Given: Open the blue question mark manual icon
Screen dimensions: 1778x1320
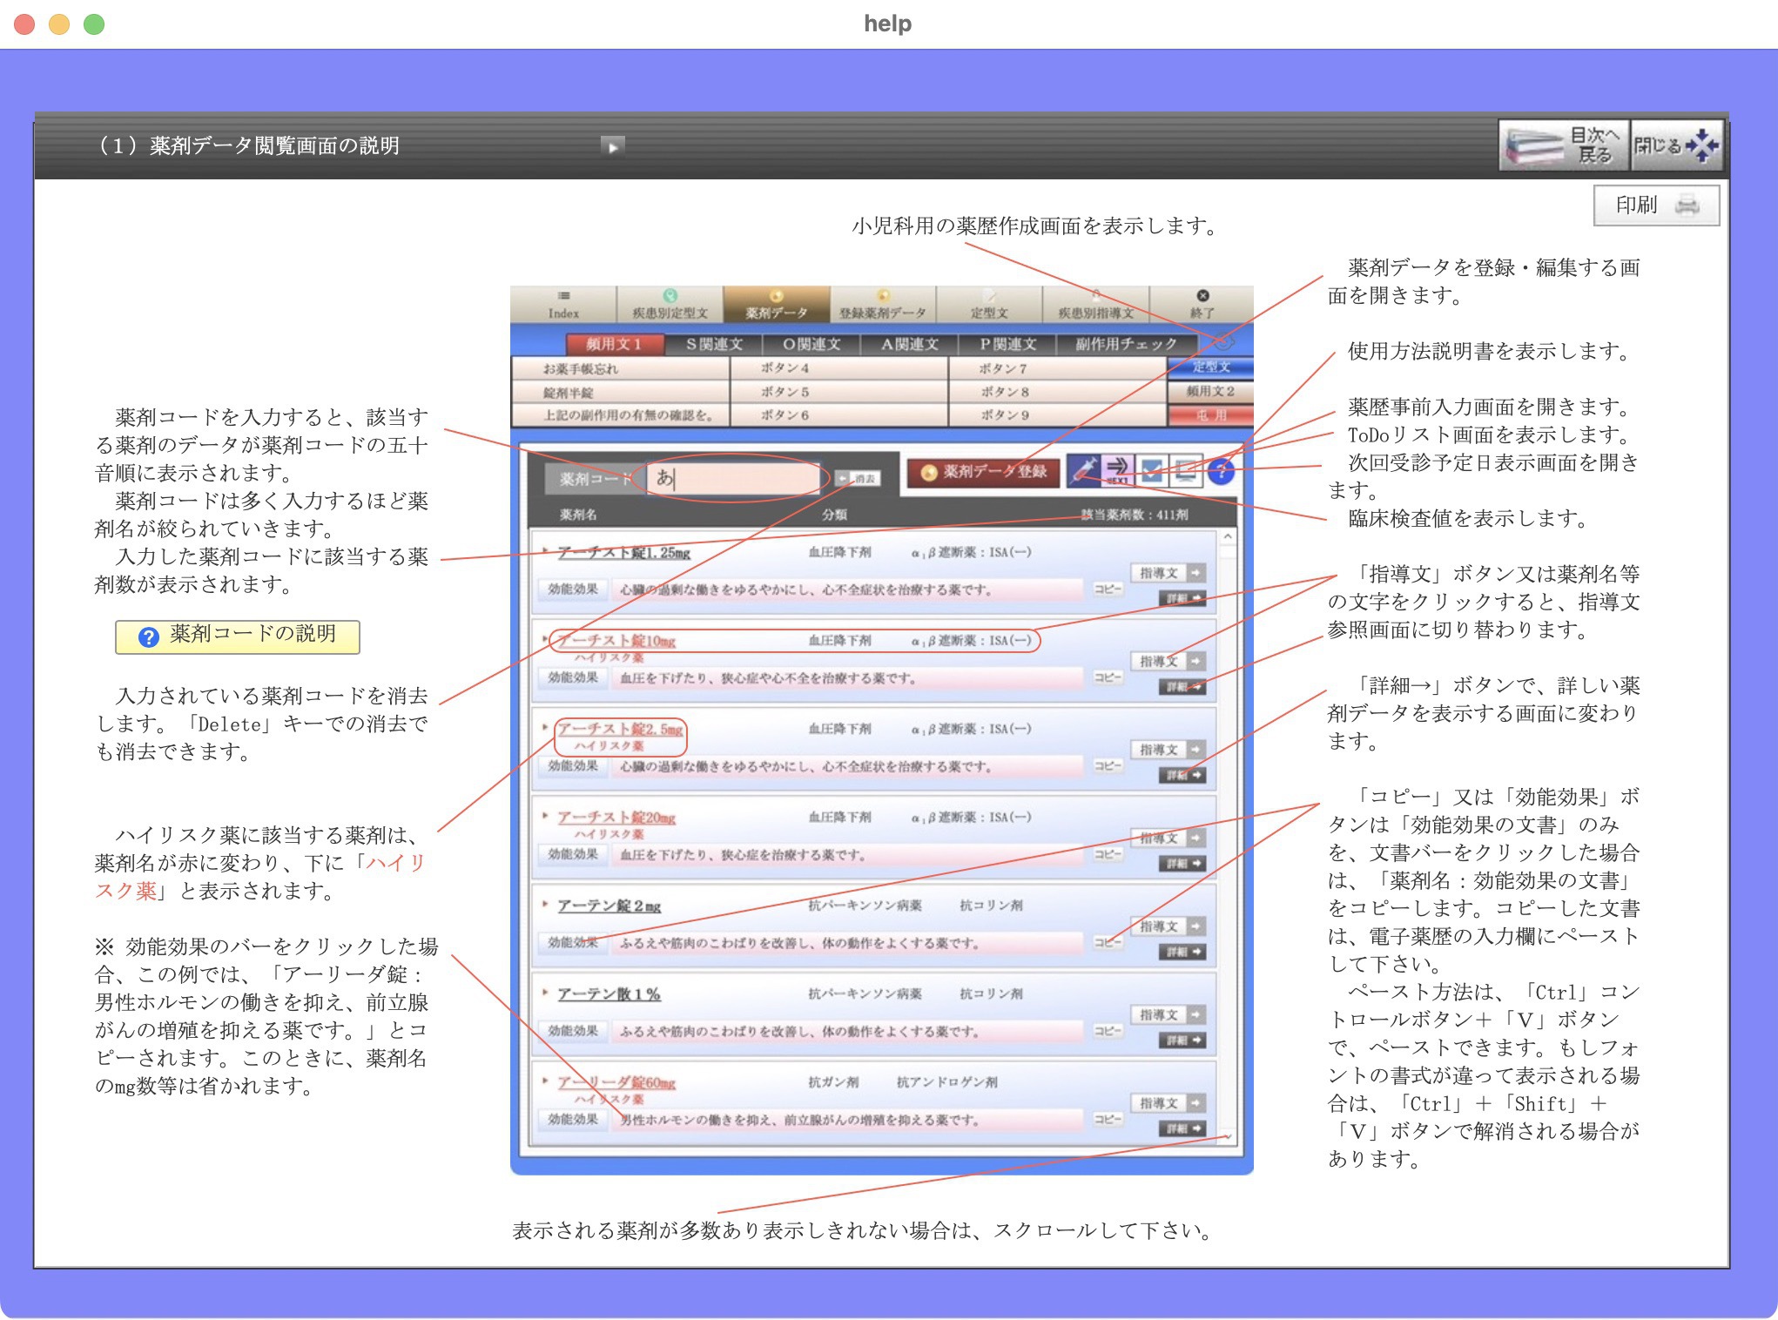Looking at the screenshot, I should [1221, 471].
